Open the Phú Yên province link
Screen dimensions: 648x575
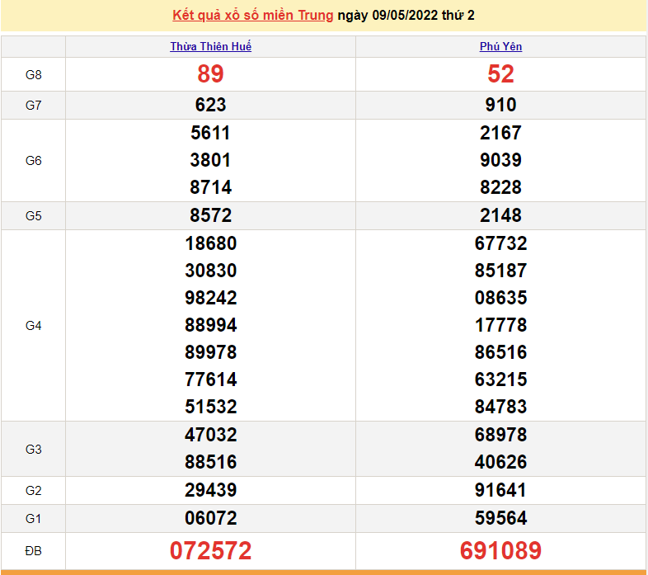click(500, 47)
